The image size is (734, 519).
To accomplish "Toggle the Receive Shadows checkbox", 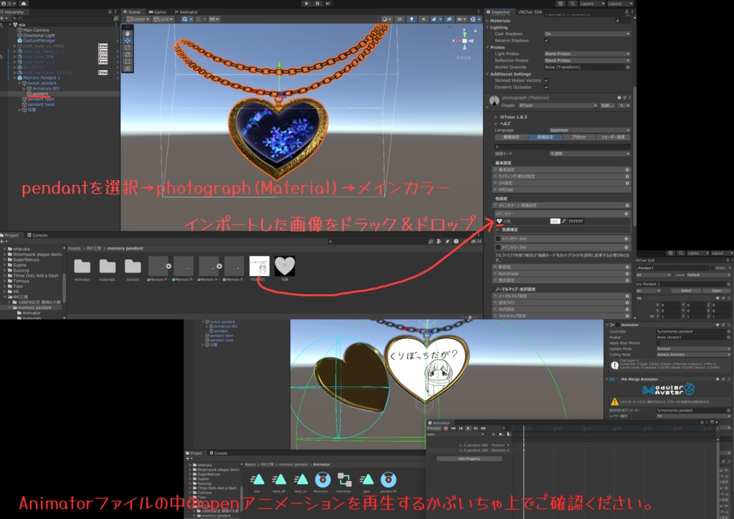I will pos(547,41).
